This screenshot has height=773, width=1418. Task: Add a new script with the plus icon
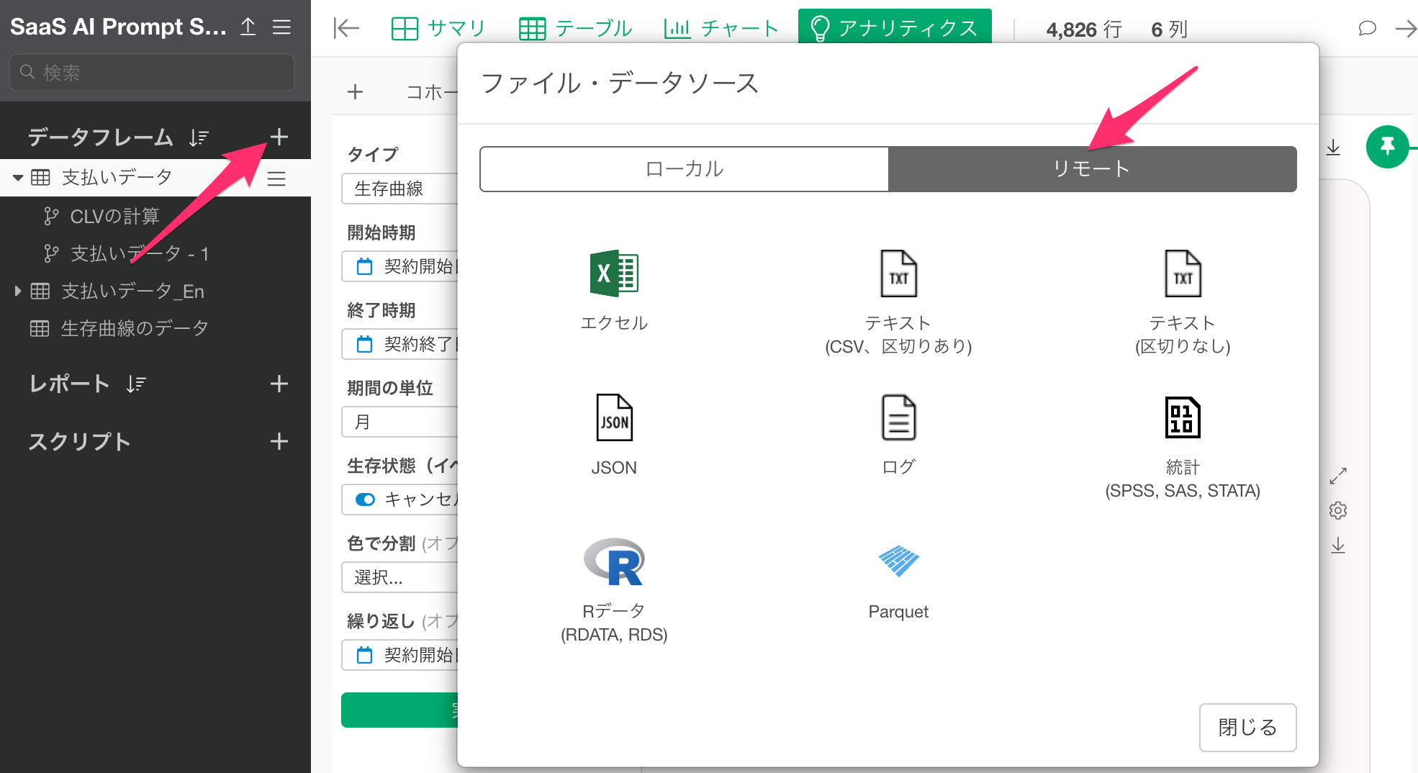[x=279, y=441]
